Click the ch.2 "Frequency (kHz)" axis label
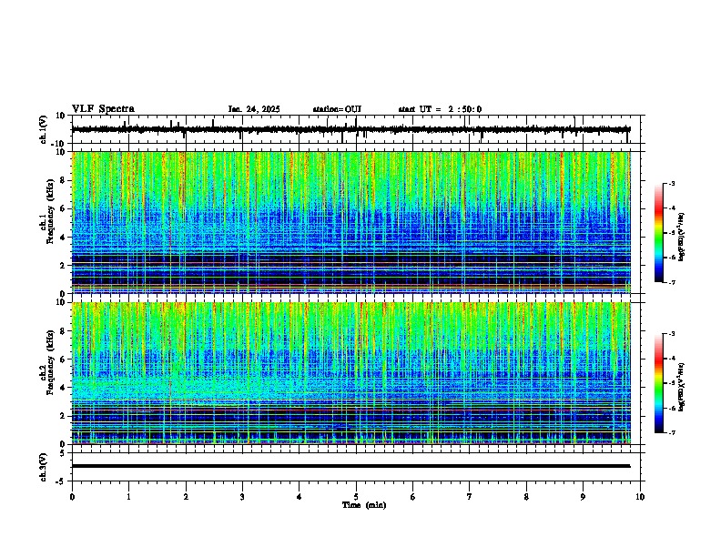 click(x=50, y=362)
